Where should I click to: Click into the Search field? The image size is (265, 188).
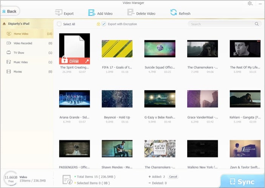click(221, 24)
